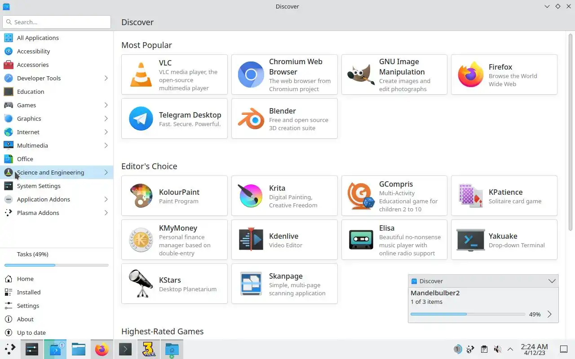Open the KMyMoney coin icon
Screen dimensions: 575x359
point(141,240)
